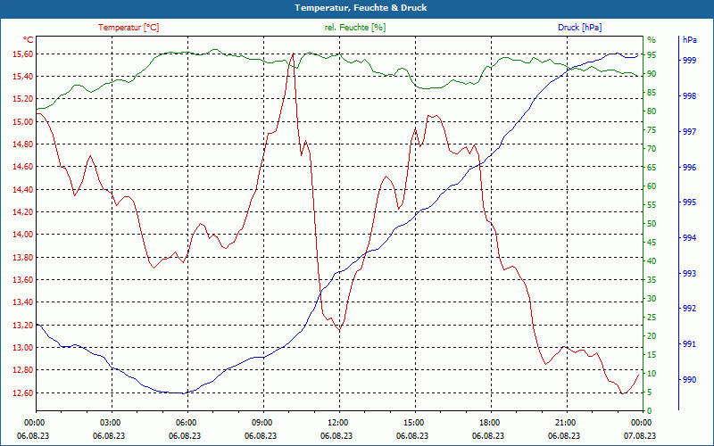Click humidity axis value 90
The image size is (714, 446).
pyautogui.click(x=652, y=74)
